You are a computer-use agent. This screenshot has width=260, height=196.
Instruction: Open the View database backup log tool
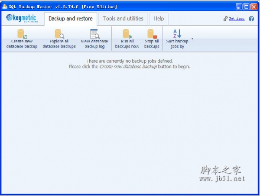(x=94, y=39)
